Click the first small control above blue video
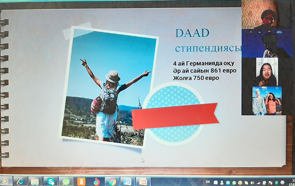The image size is (295, 186). [251, 32]
